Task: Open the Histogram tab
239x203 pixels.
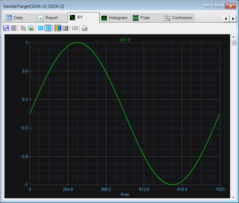Action: coord(115,18)
